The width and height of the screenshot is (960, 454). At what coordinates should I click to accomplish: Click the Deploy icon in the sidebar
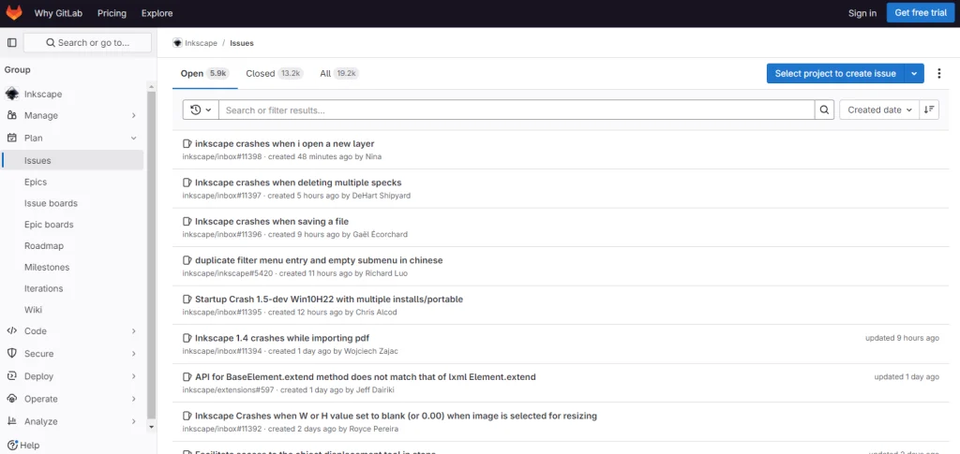(11, 376)
